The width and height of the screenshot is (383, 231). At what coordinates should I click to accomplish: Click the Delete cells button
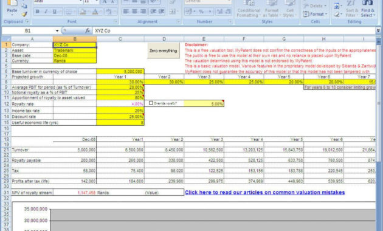(315, 6)
